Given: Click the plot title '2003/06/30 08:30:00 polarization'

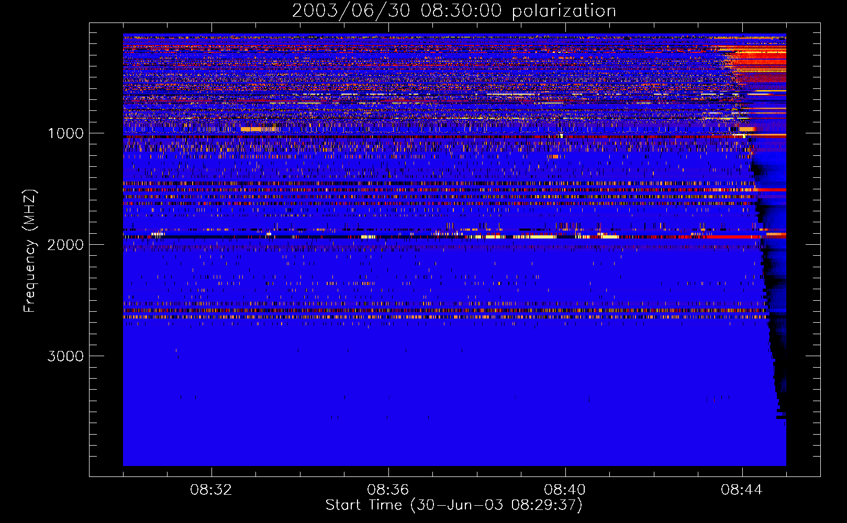Looking at the screenshot, I should tap(454, 11).
